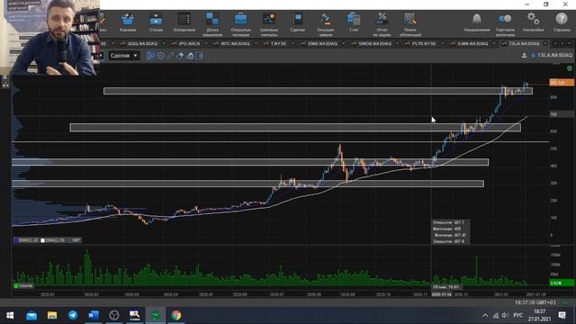
Task: Click the last chart toolbar panel icon
Action: coord(200,56)
